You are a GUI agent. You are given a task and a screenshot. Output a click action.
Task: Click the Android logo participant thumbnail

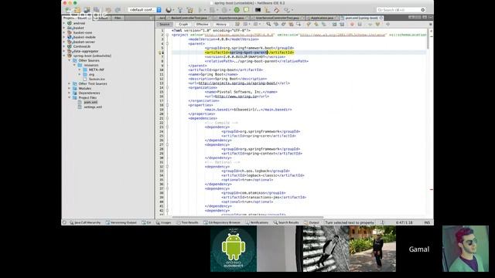234,249
